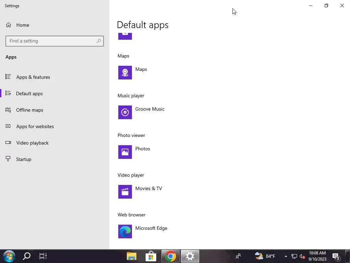
Task: Click the Settings gear on taskbar
Action: [x=190, y=256]
